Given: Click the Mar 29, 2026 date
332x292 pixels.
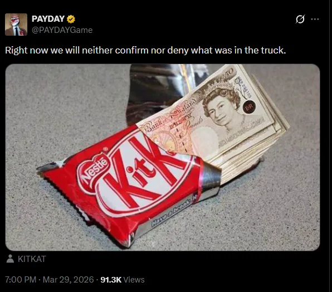Looking at the screenshot, I should click(x=68, y=280).
